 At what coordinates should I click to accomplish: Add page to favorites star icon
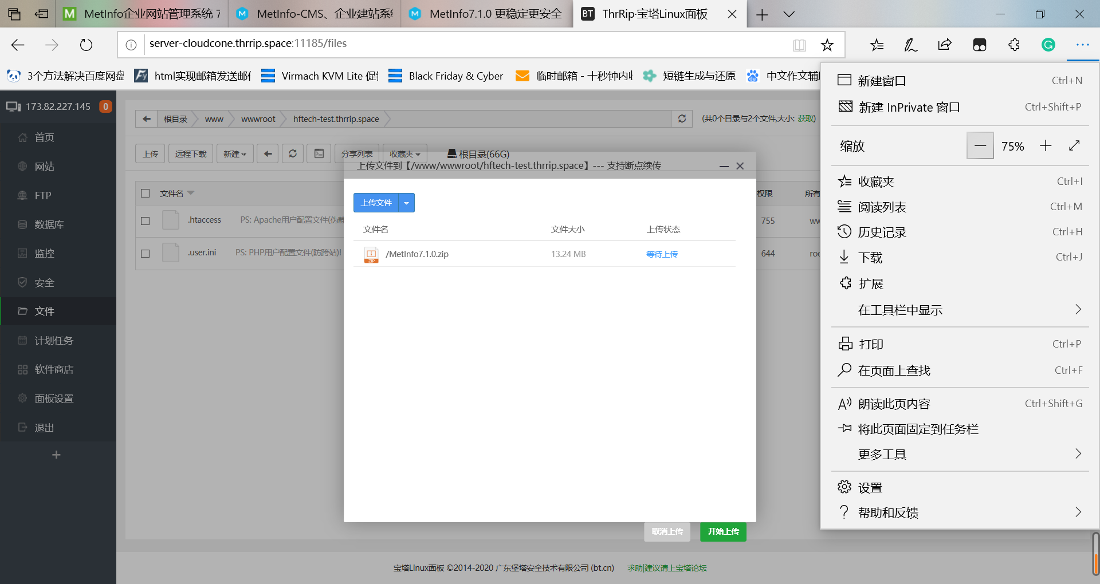(x=827, y=45)
